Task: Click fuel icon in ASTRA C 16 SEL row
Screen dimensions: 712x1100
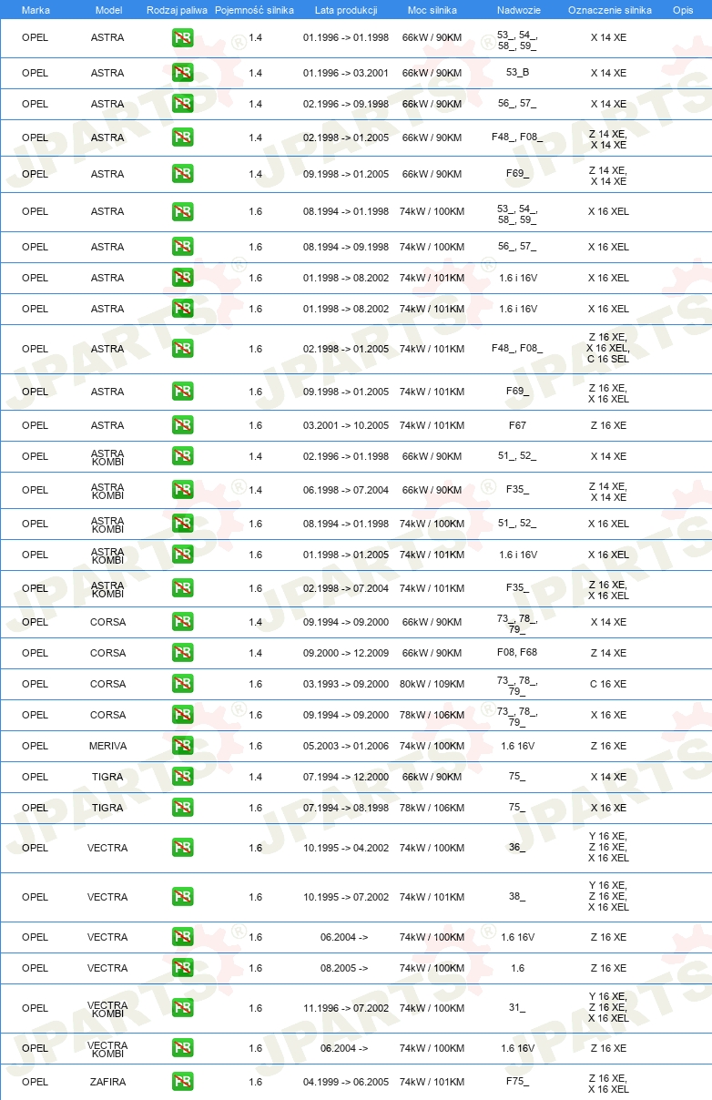Action: coord(182,349)
